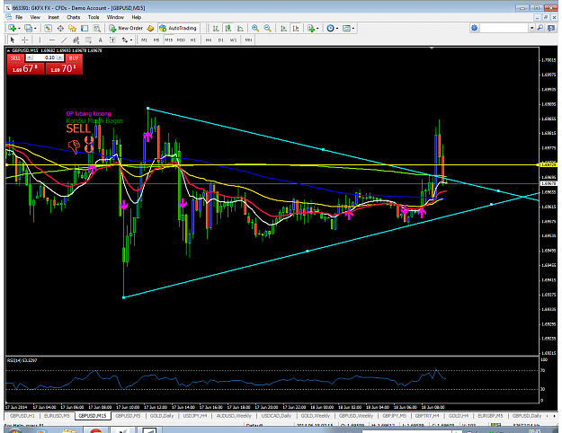The width and height of the screenshot is (562, 433).
Task: Open the Navigator folder-star icon
Action: coord(73,28)
